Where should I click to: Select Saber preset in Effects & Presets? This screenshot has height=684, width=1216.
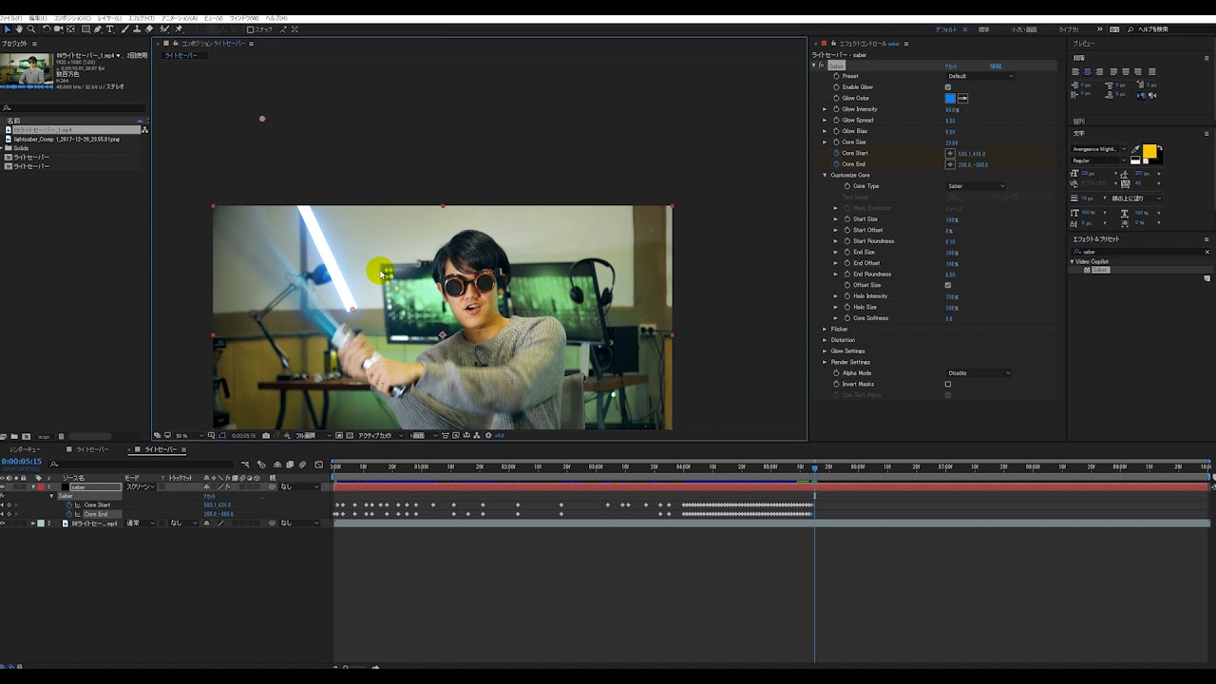coord(1100,270)
